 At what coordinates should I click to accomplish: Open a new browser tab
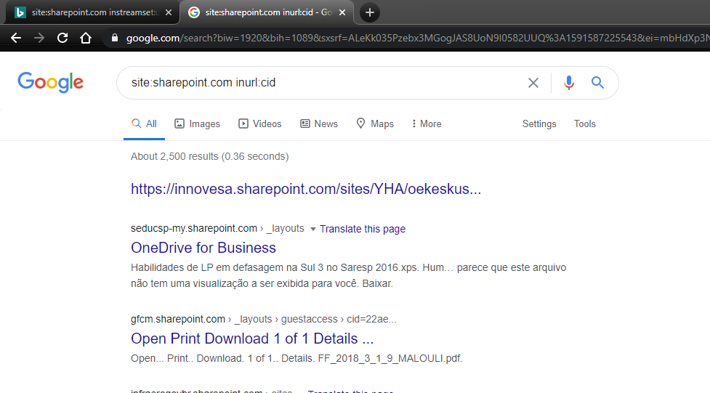point(369,12)
